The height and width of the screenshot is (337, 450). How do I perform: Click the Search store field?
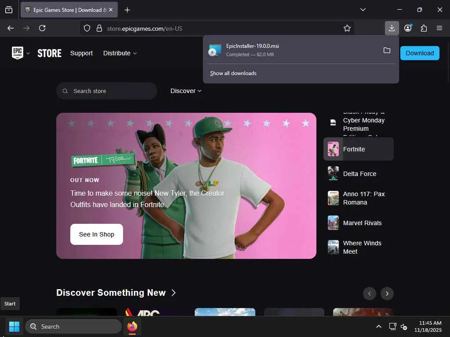point(107,91)
